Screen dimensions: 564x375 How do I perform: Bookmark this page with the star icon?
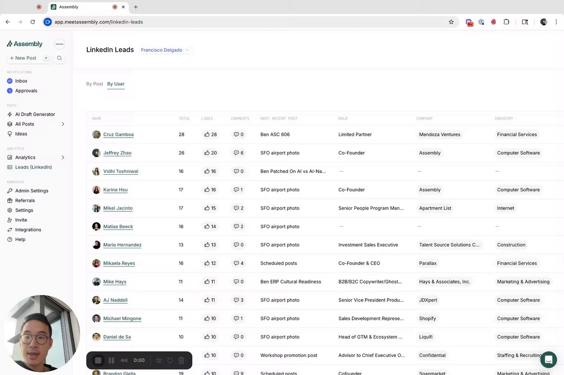coord(451,22)
